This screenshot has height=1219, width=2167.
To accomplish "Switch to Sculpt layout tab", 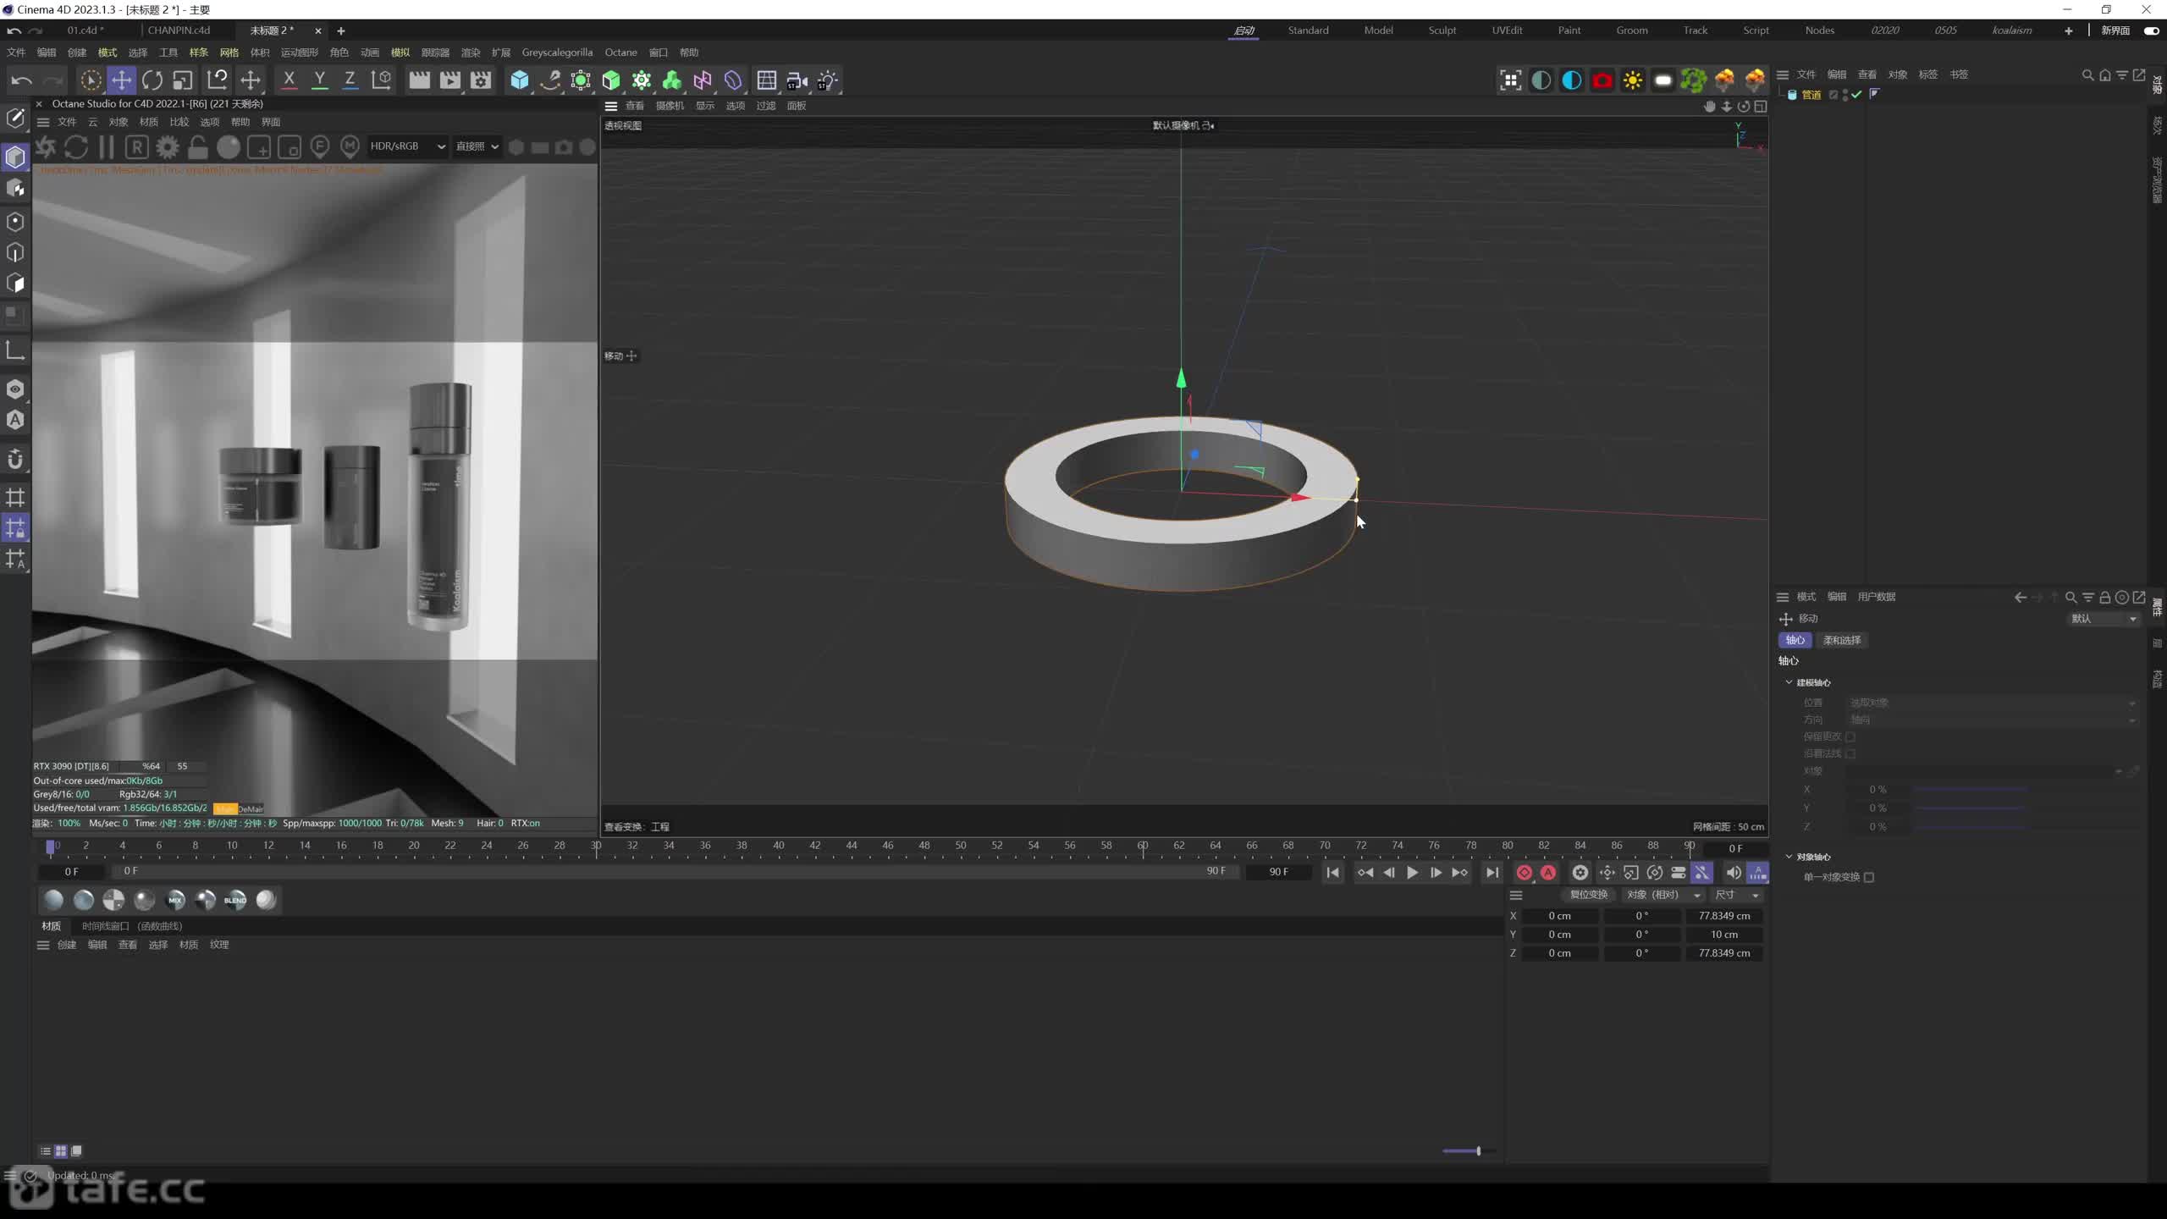I will 1442,30.
